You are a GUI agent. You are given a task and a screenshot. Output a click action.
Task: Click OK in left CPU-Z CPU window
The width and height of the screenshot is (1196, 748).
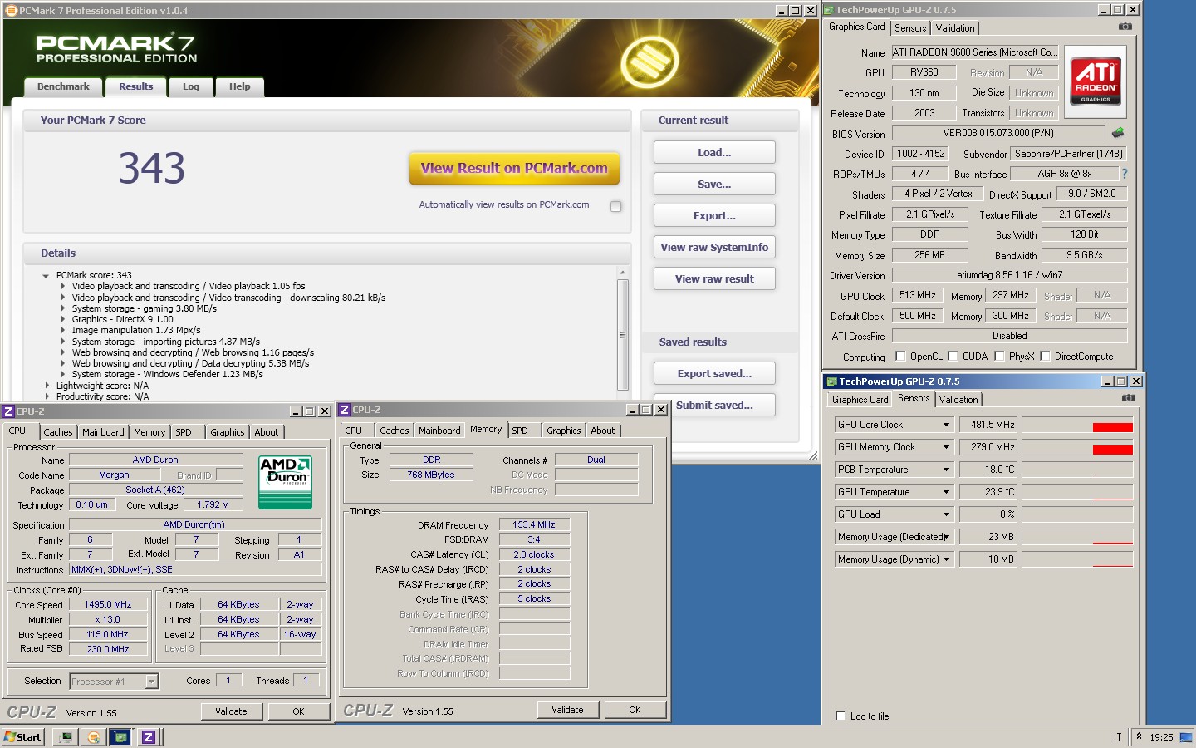click(298, 711)
